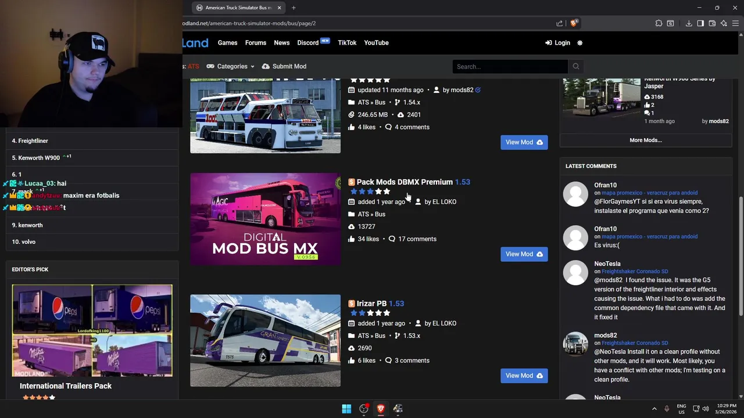Click View Mod for Pack Mods DBMX
Screen dimensions: 744x418
524,254
